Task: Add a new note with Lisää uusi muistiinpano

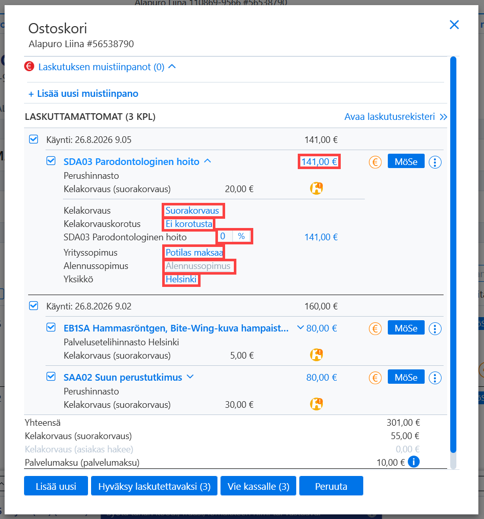Action: pos(83,94)
